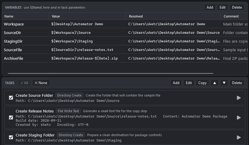Add a new variable

[x=210, y=7]
